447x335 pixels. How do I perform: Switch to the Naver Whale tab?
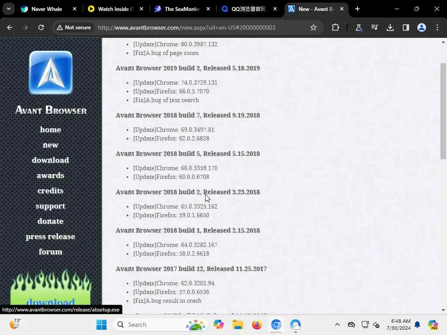pyautogui.click(x=46, y=9)
